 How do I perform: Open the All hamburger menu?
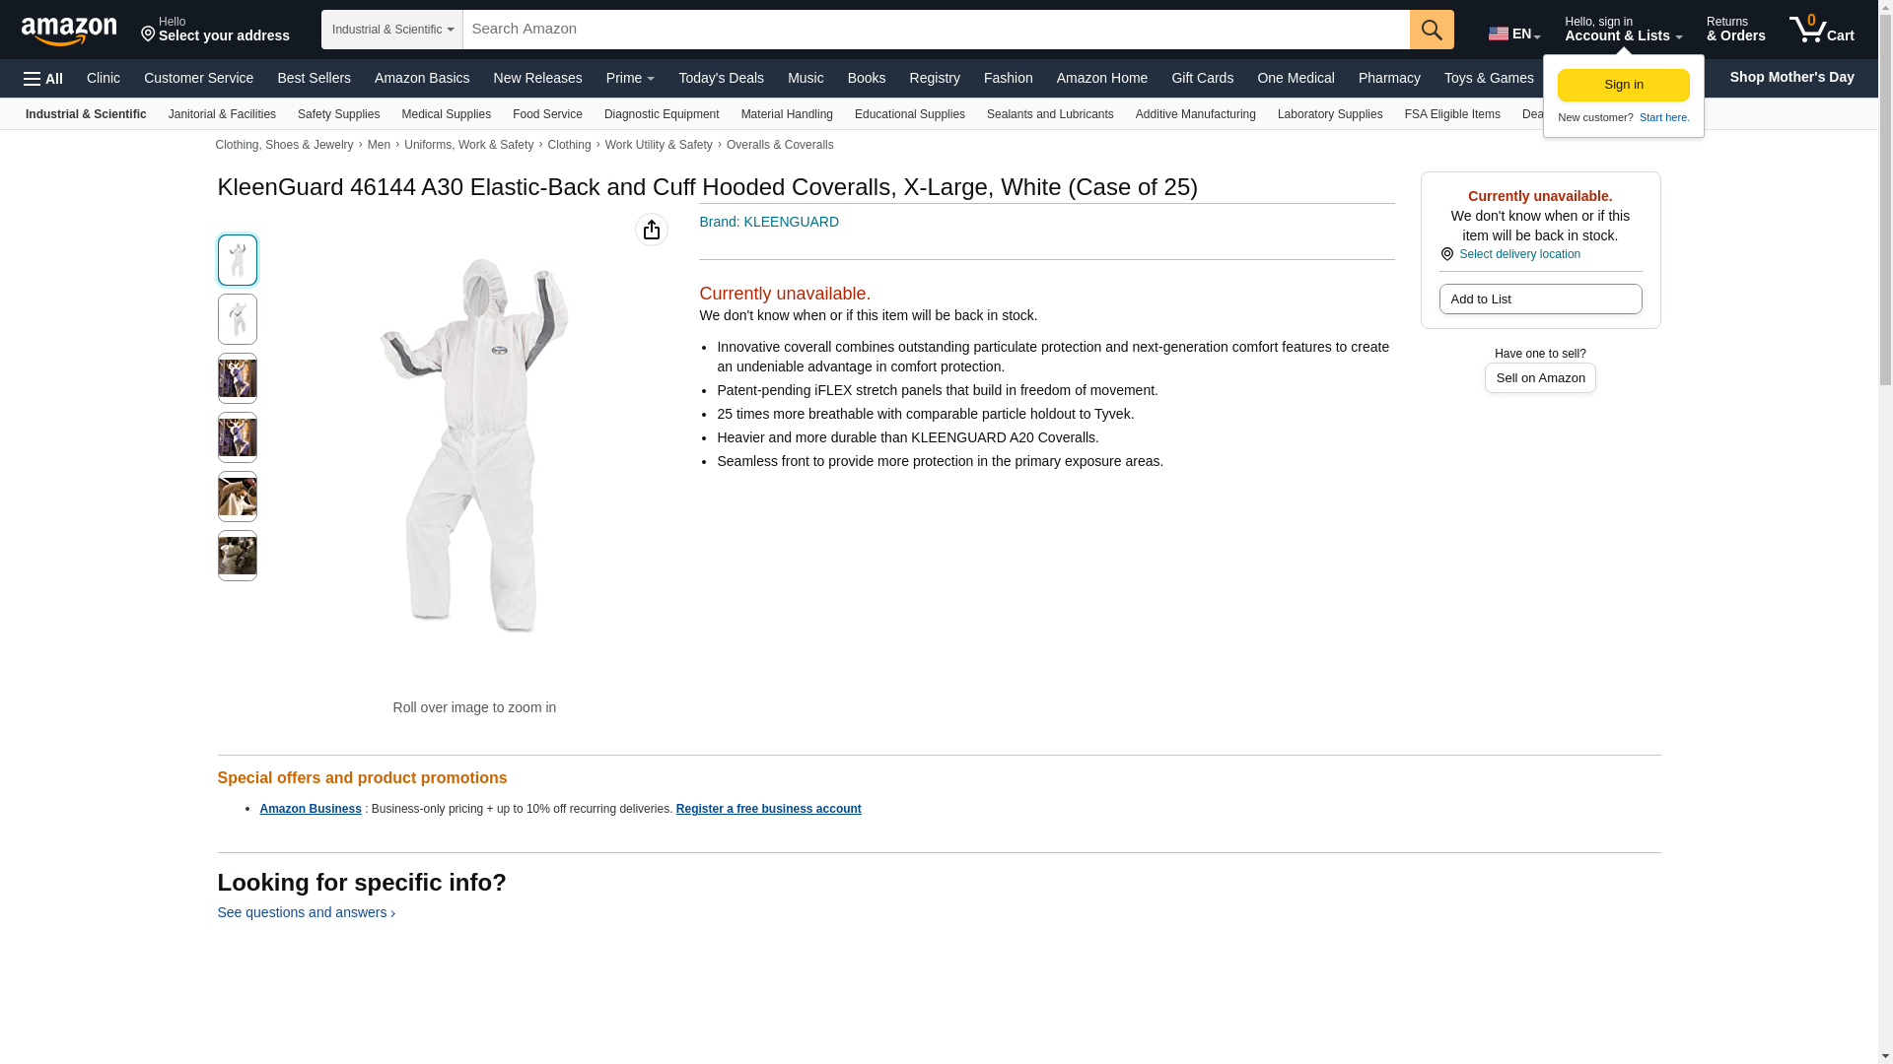(43, 79)
